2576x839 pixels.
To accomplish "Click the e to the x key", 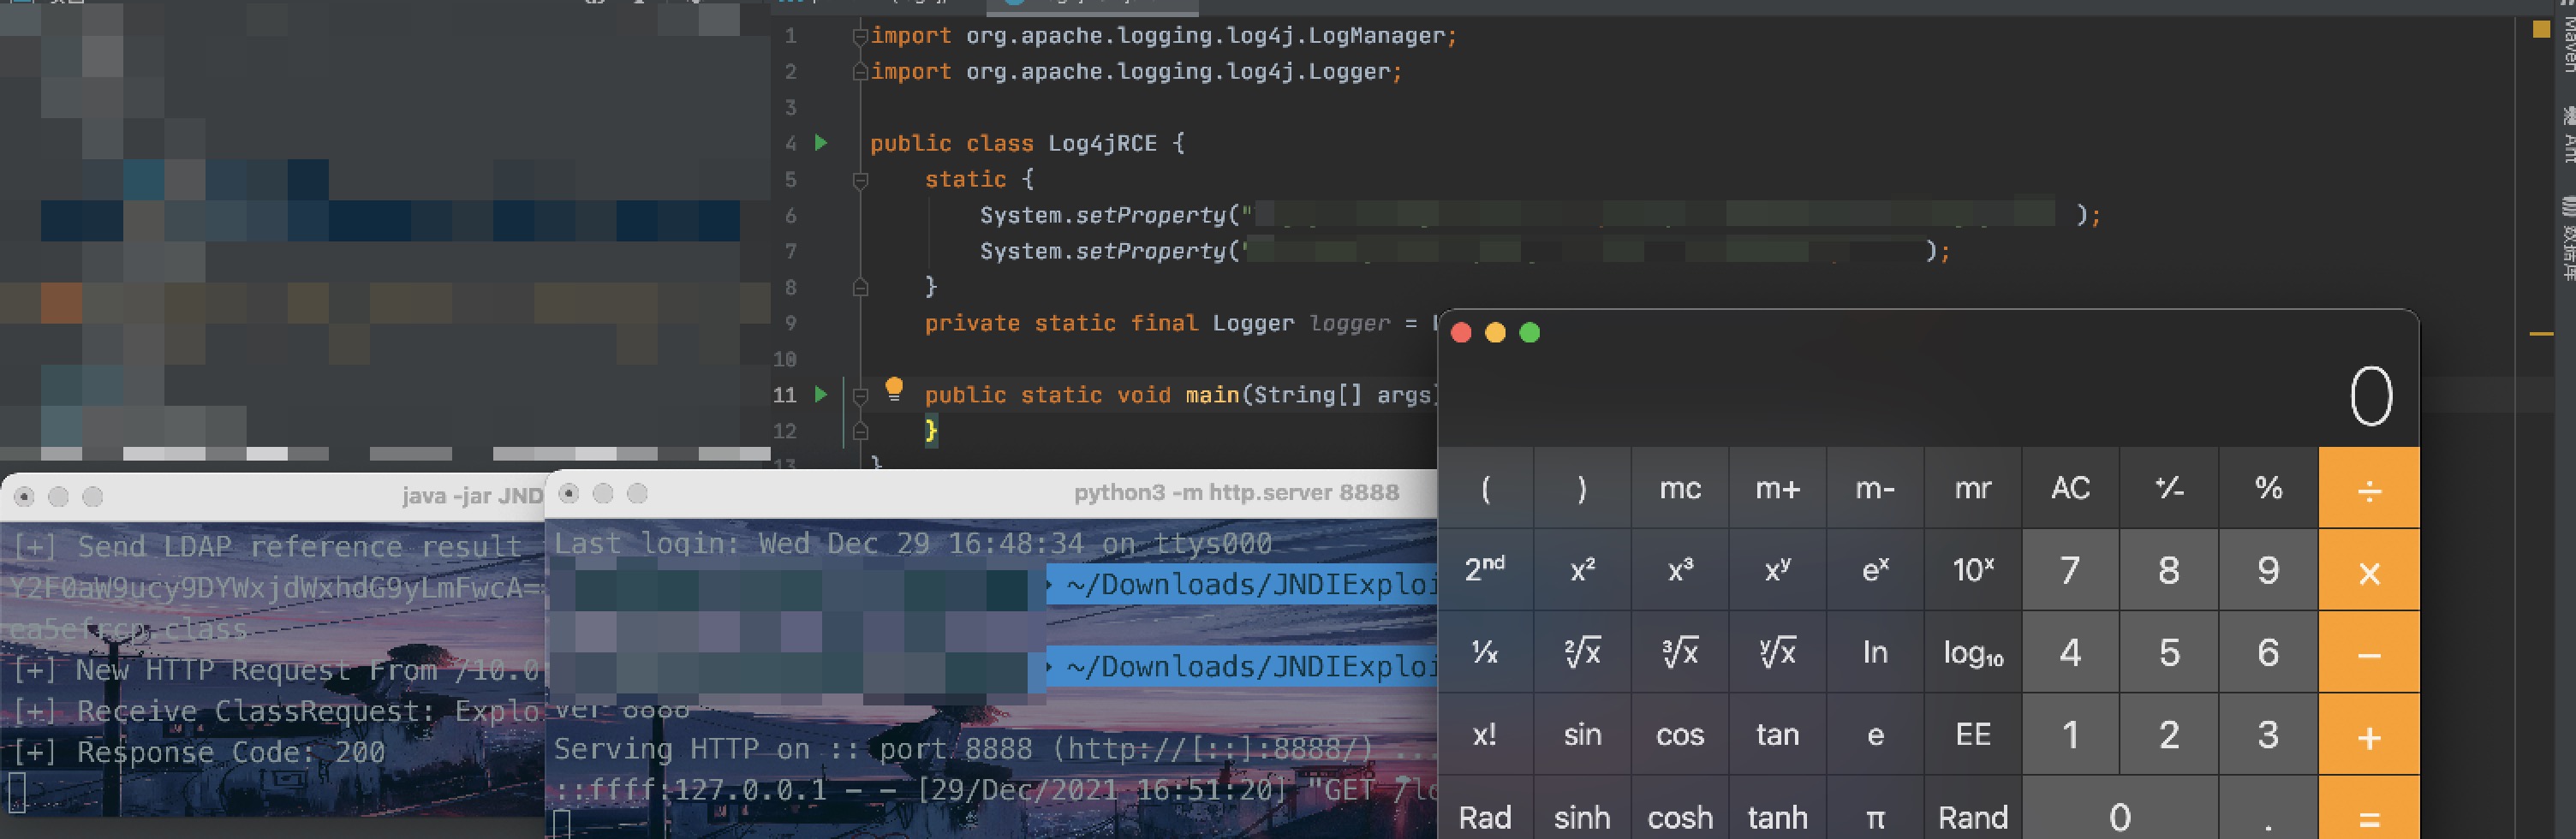I will [1875, 570].
